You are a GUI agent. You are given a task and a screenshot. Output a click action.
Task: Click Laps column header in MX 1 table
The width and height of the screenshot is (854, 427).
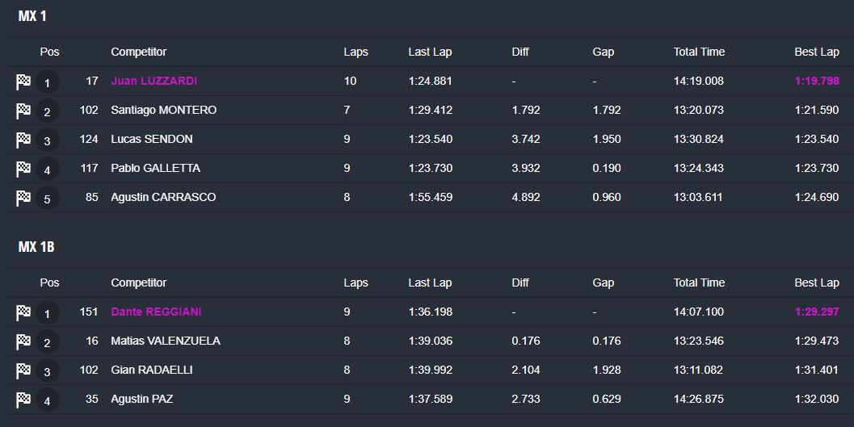[355, 52]
